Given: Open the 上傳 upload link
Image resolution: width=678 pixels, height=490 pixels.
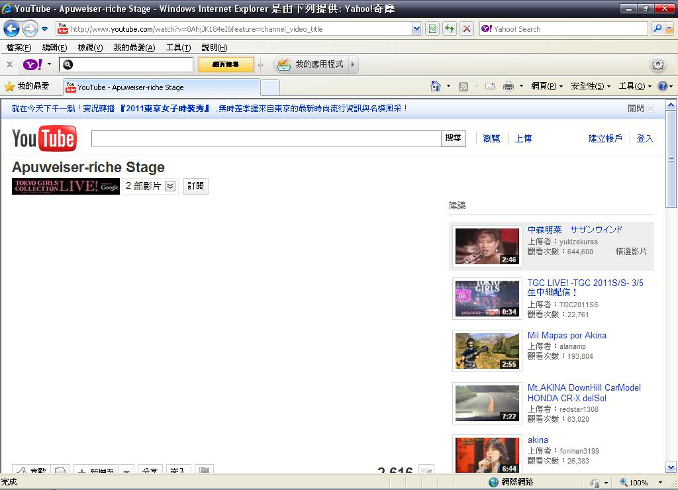Looking at the screenshot, I should [x=523, y=138].
